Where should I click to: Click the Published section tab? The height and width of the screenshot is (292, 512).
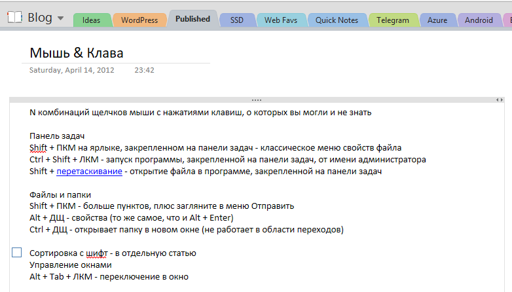pyautogui.click(x=192, y=20)
